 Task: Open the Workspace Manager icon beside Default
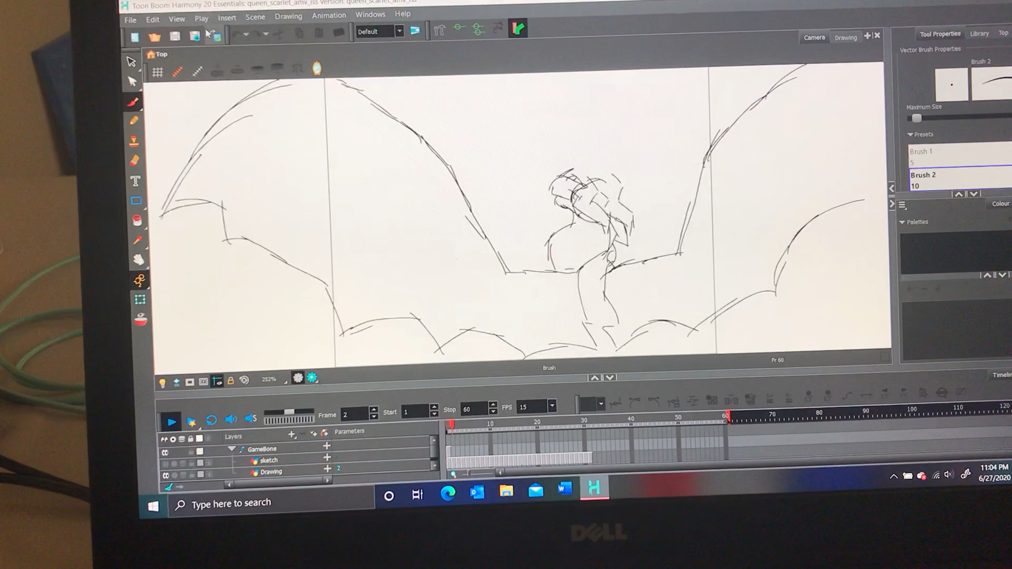[415, 31]
